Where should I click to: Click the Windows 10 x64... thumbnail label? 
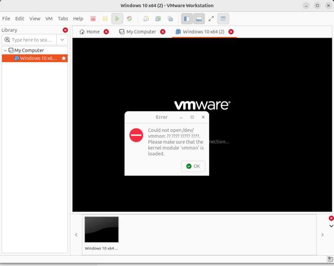102,248
